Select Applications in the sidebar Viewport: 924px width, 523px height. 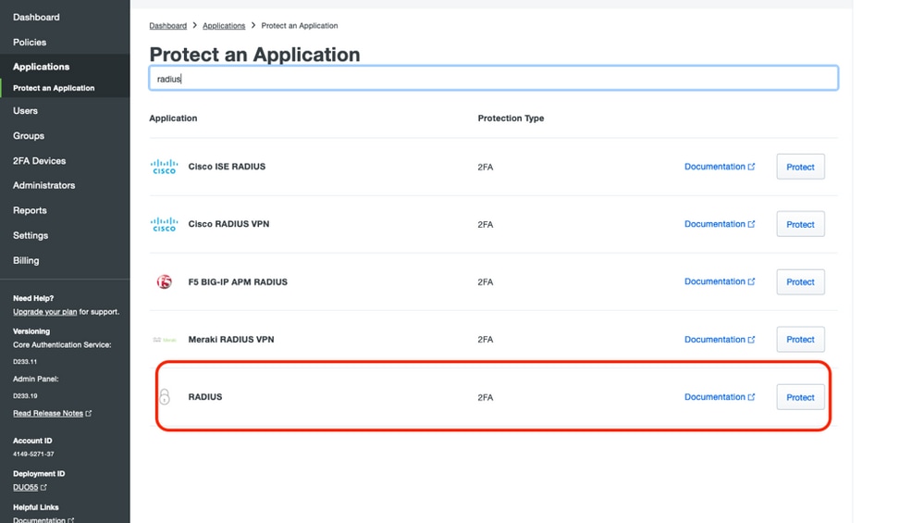(42, 67)
